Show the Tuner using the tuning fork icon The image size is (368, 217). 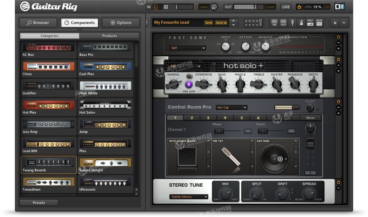[x=292, y=23]
